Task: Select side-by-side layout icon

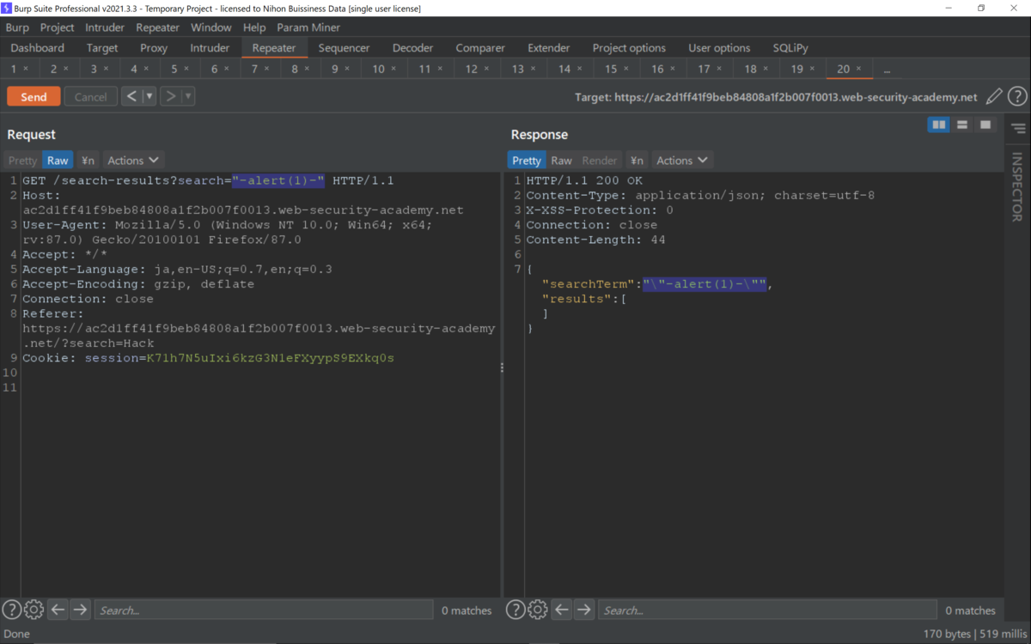Action: [x=939, y=125]
